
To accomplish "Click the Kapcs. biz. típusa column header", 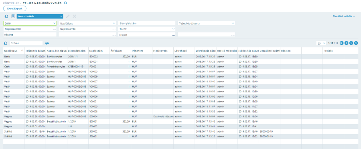I will point(57,51).
